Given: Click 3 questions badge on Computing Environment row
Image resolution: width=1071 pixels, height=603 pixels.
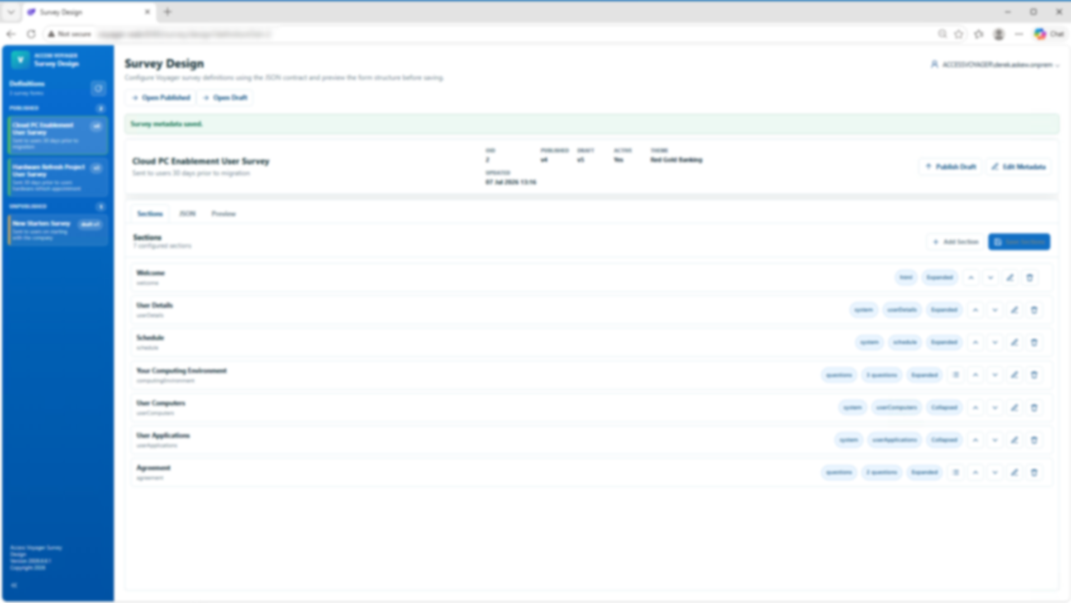Looking at the screenshot, I should click(882, 375).
